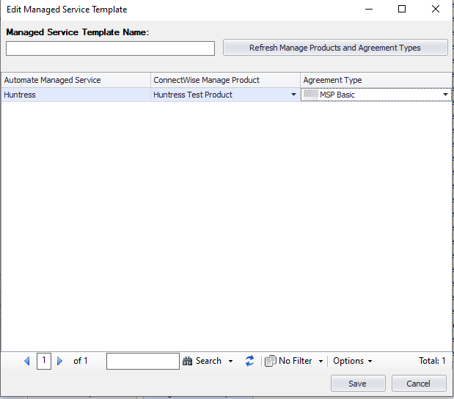Select the Huntress service cell
The width and height of the screenshot is (454, 399).
coord(76,95)
